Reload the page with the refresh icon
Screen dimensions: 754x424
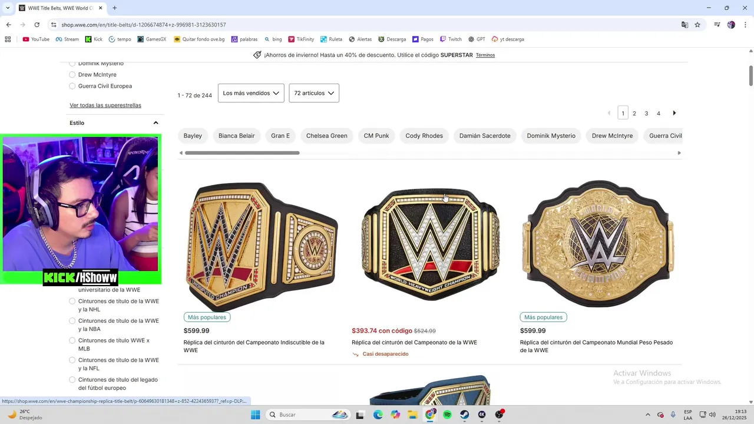(37, 25)
